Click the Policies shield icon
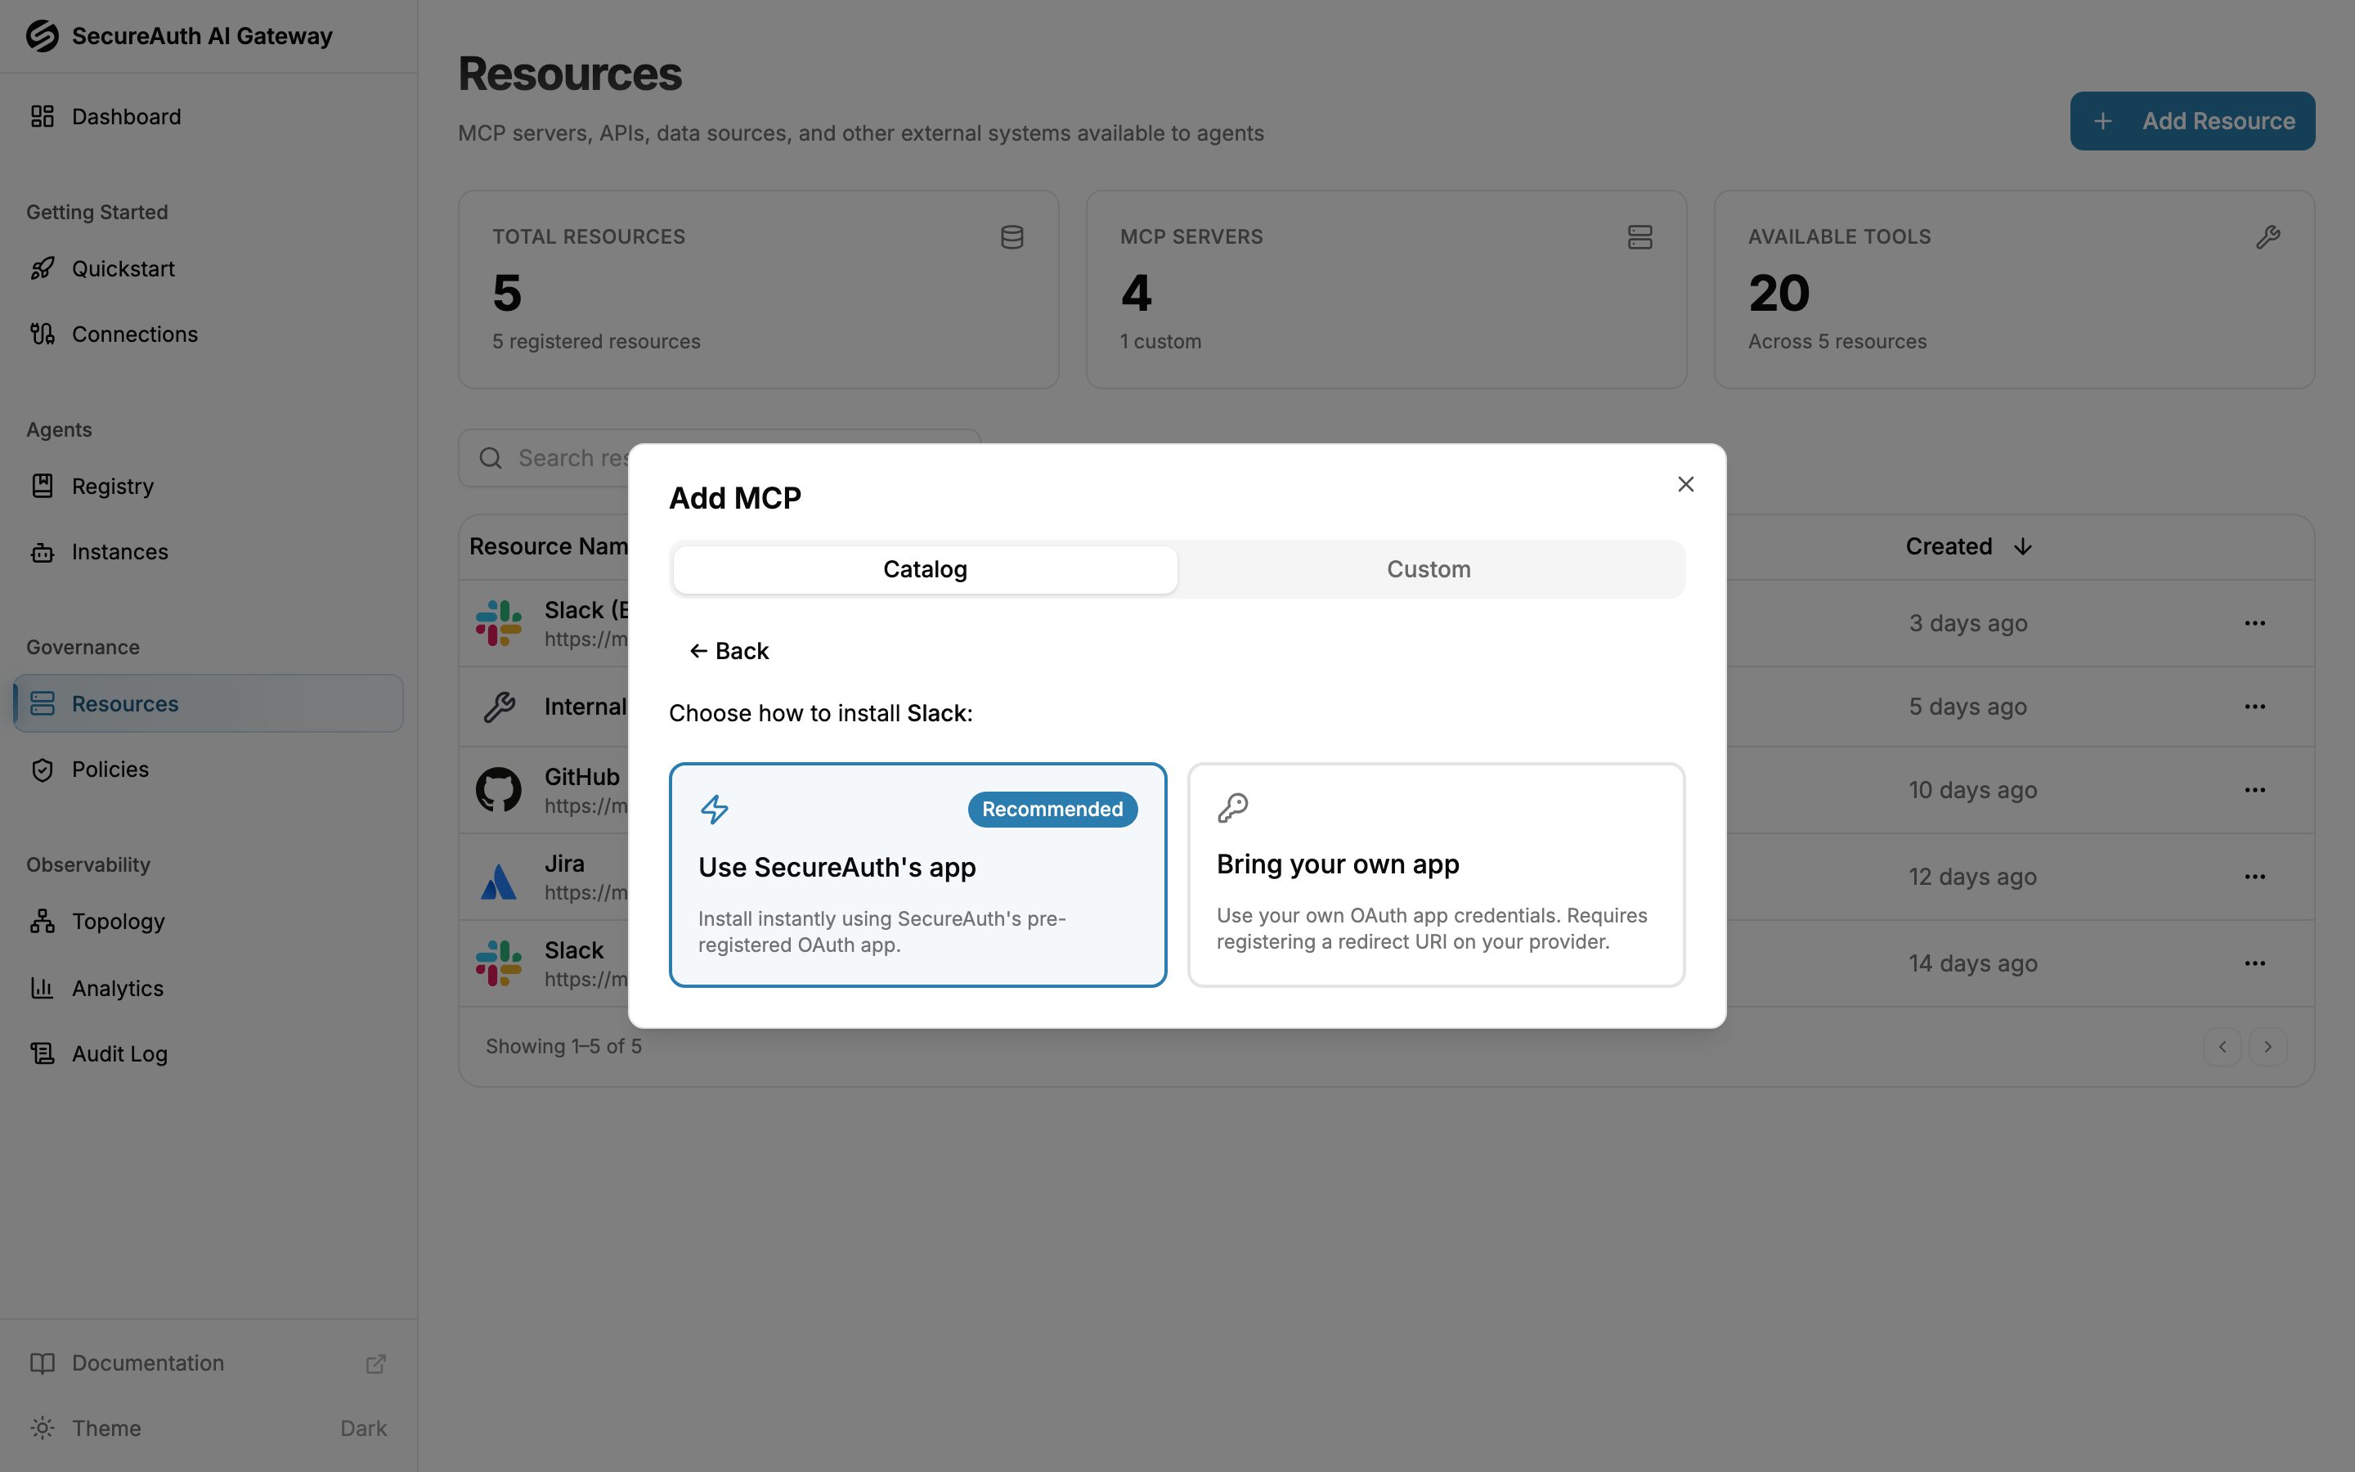The height and width of the screenshot is (1472, 2355). point(42,769)
